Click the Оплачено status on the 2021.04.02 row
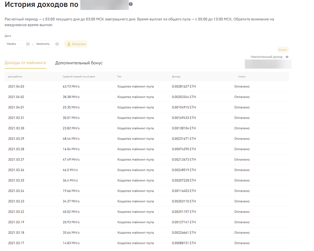314x251 pixels. [x=242, y=97]
